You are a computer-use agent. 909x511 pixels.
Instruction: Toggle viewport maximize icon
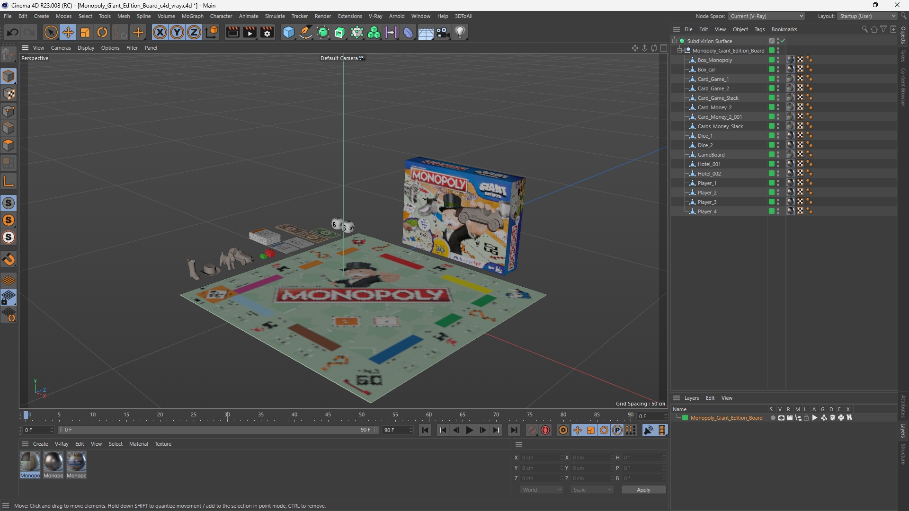point(664,48)
